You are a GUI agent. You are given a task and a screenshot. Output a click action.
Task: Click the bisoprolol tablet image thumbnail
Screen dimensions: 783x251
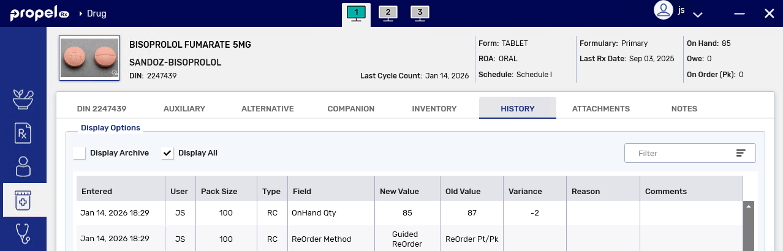pyautogui.click(x=89, y=58)
